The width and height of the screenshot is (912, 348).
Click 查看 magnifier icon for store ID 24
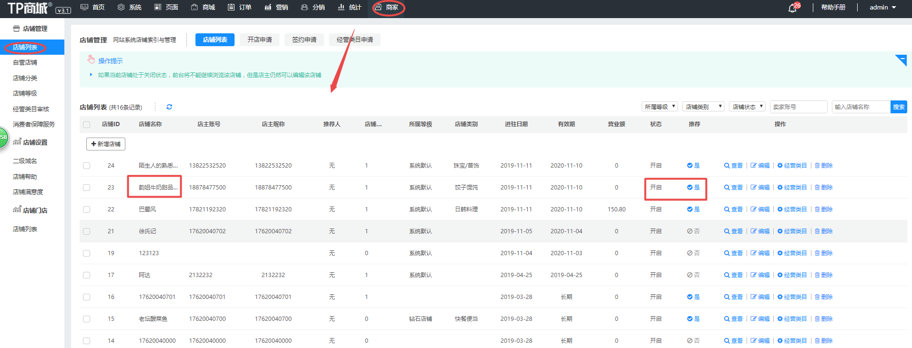click(727, 166)
